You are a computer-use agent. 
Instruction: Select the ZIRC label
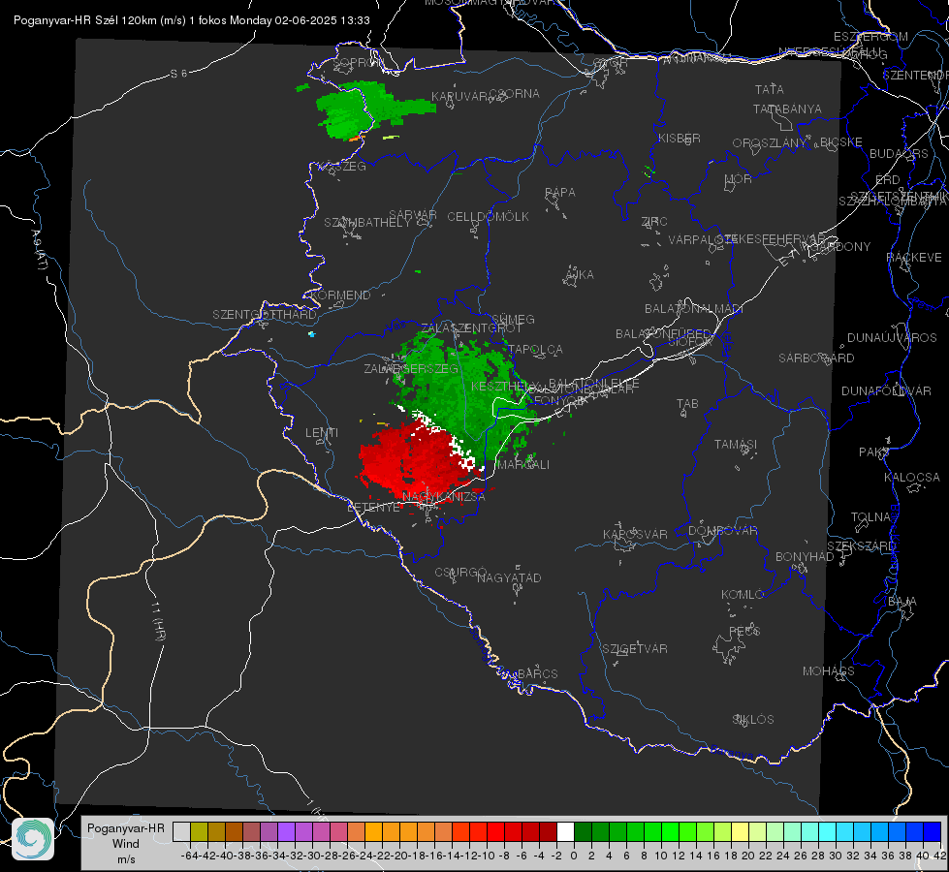[x=654, y=222]
